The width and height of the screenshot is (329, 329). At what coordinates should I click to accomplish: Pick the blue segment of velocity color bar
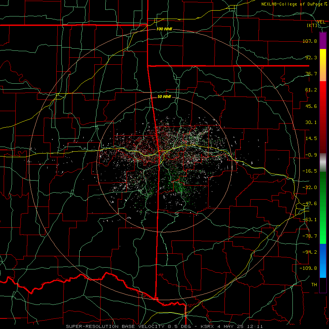point(323,261)
